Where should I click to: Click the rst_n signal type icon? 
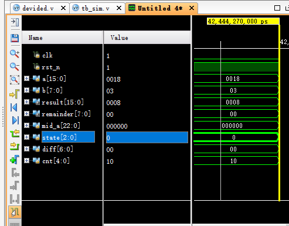(x=36, y=67)
